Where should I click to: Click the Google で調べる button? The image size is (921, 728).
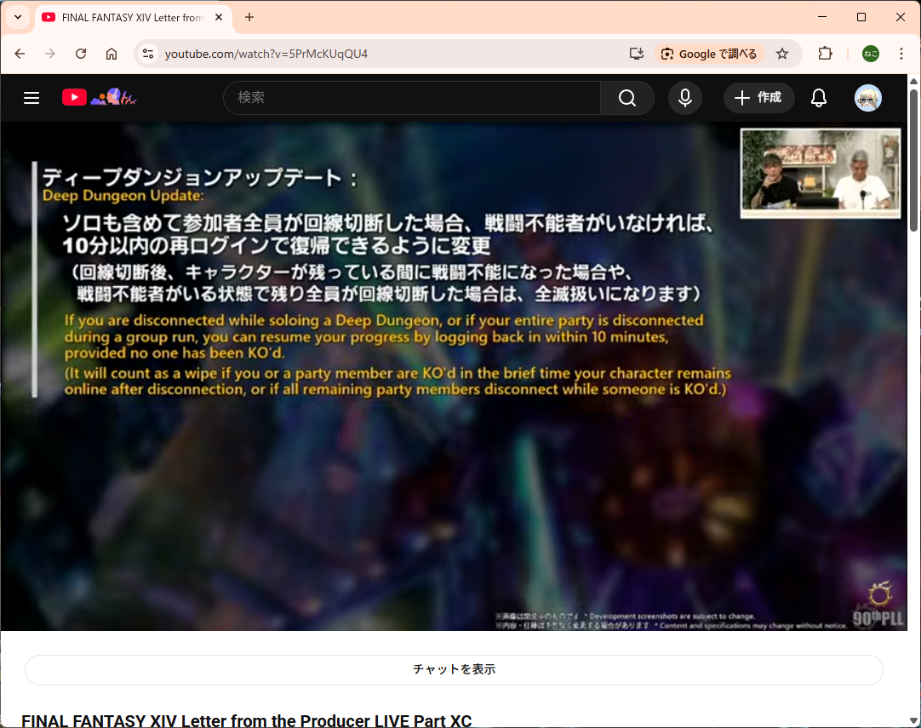[x=709, y=54]
